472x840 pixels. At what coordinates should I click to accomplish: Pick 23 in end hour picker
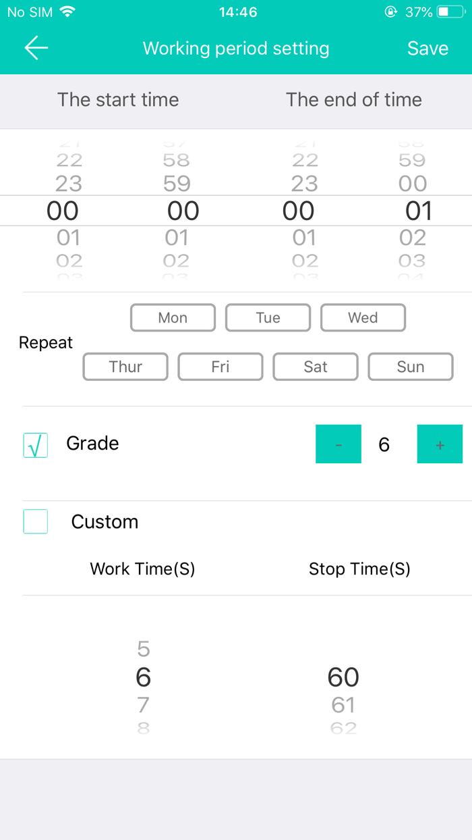304,184
